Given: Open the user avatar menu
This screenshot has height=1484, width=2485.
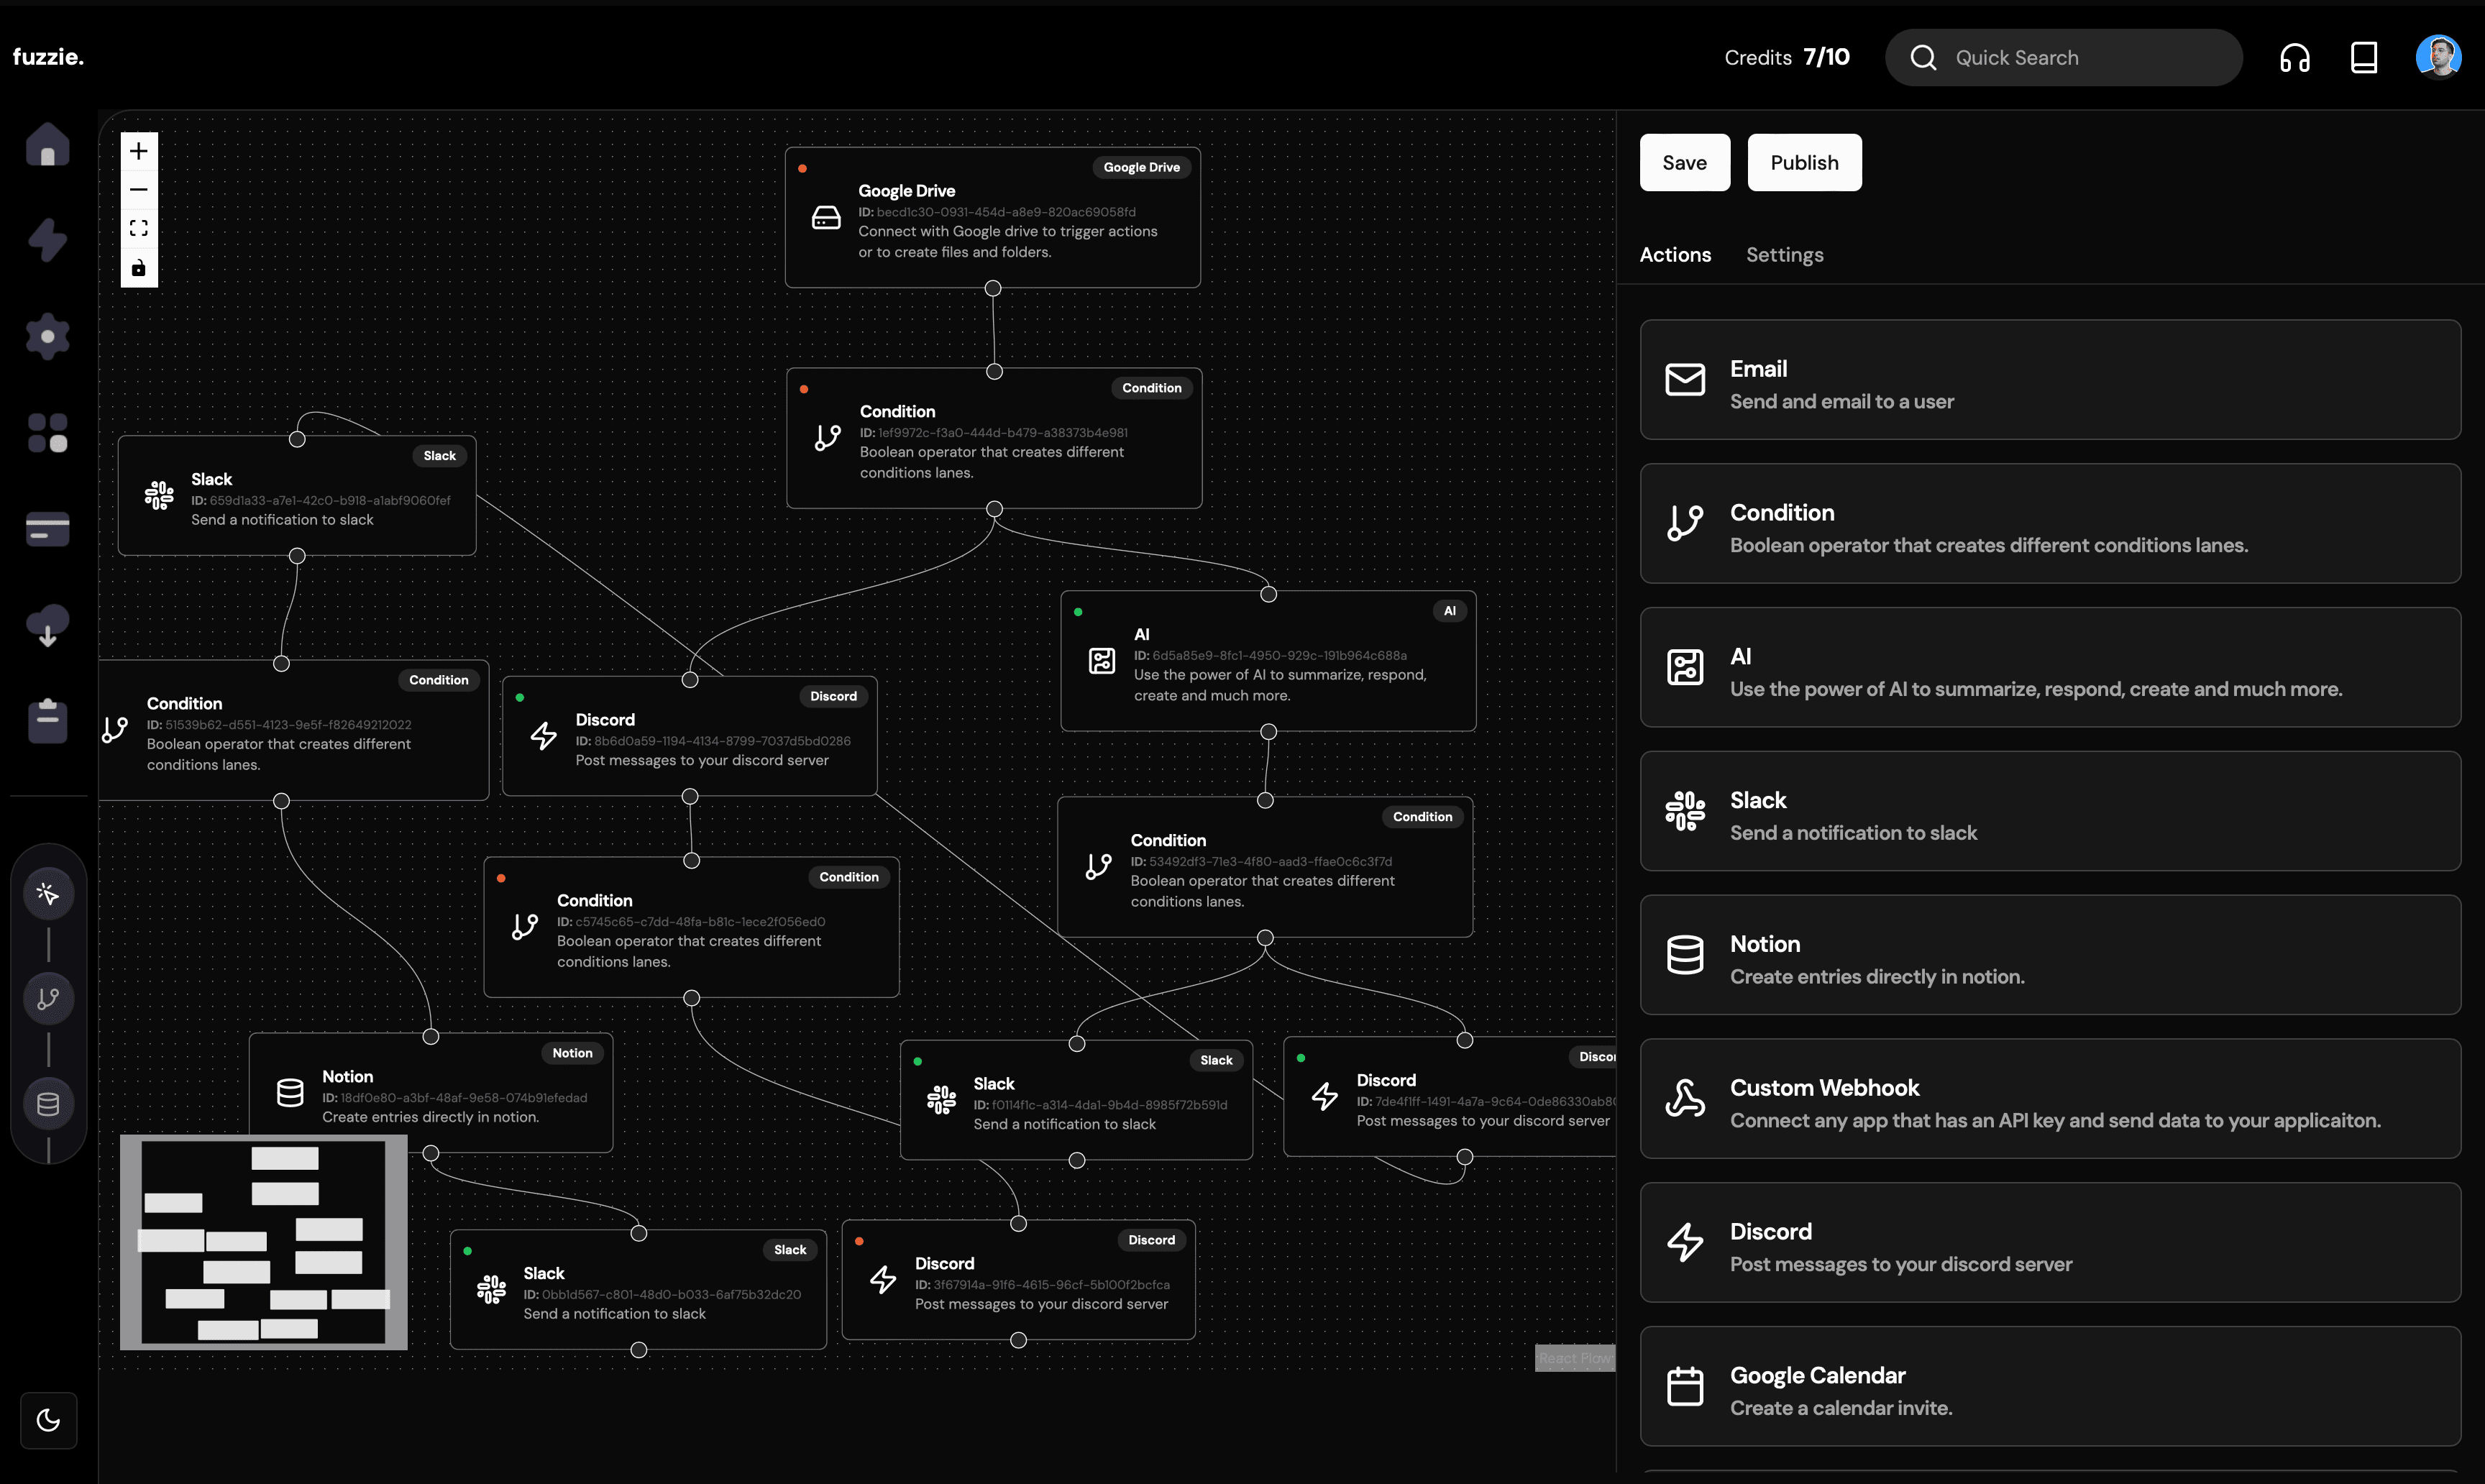Looking at the screenshot, I should tap(2438, 57).
